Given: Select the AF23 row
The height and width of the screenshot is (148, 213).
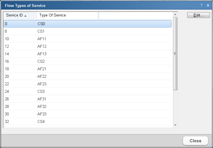Looking at the screenshot, I should click(87, 84).
